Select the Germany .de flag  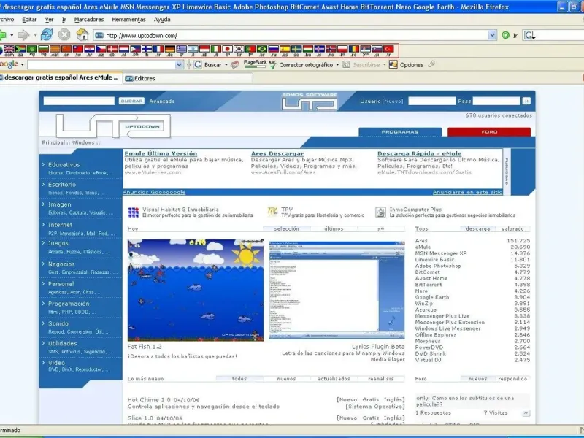170,49
